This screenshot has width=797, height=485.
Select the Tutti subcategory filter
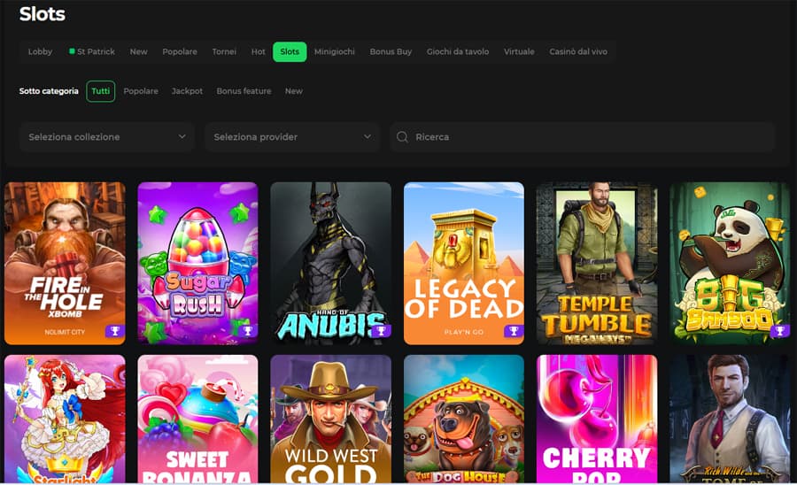tap(101, 91)
